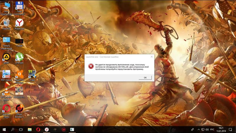The height and width of the screenshot is (133, 236).
Task: Select the Driver Booster 5 desktop shortcut
Action: click(19, 111)
